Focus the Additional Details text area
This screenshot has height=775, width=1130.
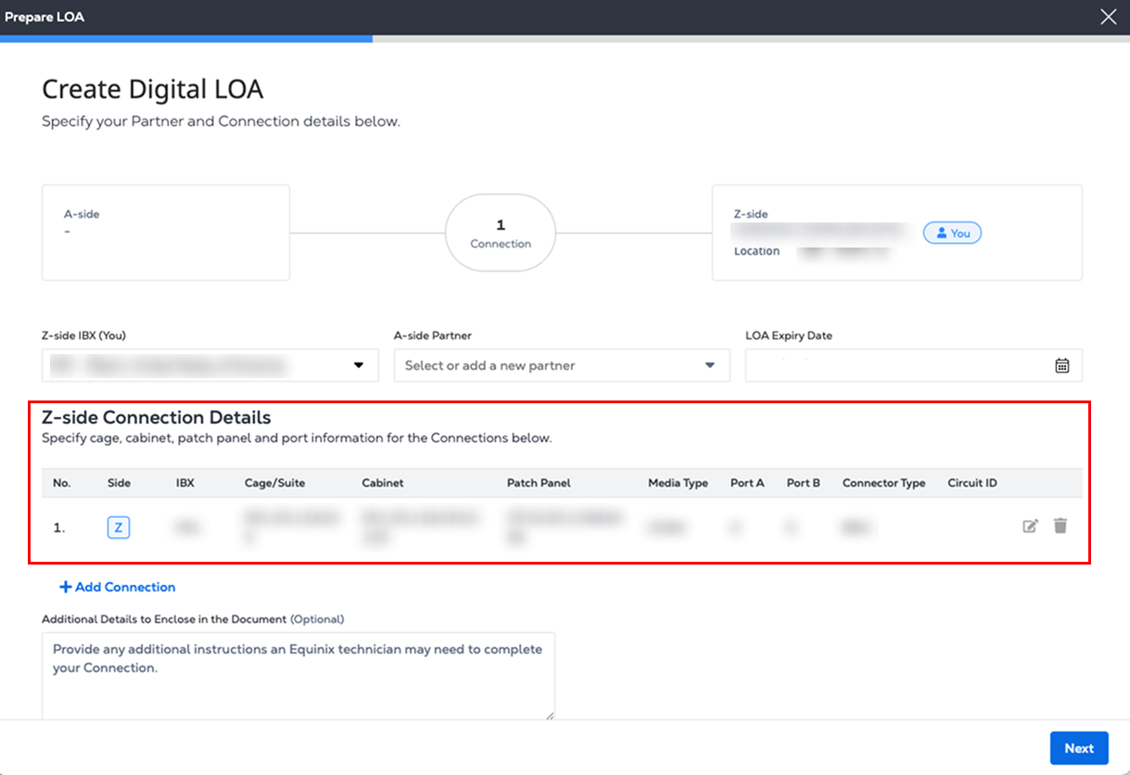[x=298, y=675]
